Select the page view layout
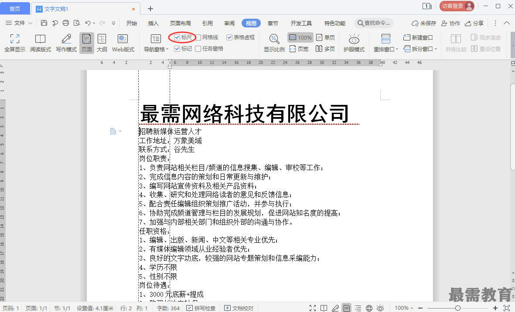This screenshot has width=515, height=312. tap(87, 43)
